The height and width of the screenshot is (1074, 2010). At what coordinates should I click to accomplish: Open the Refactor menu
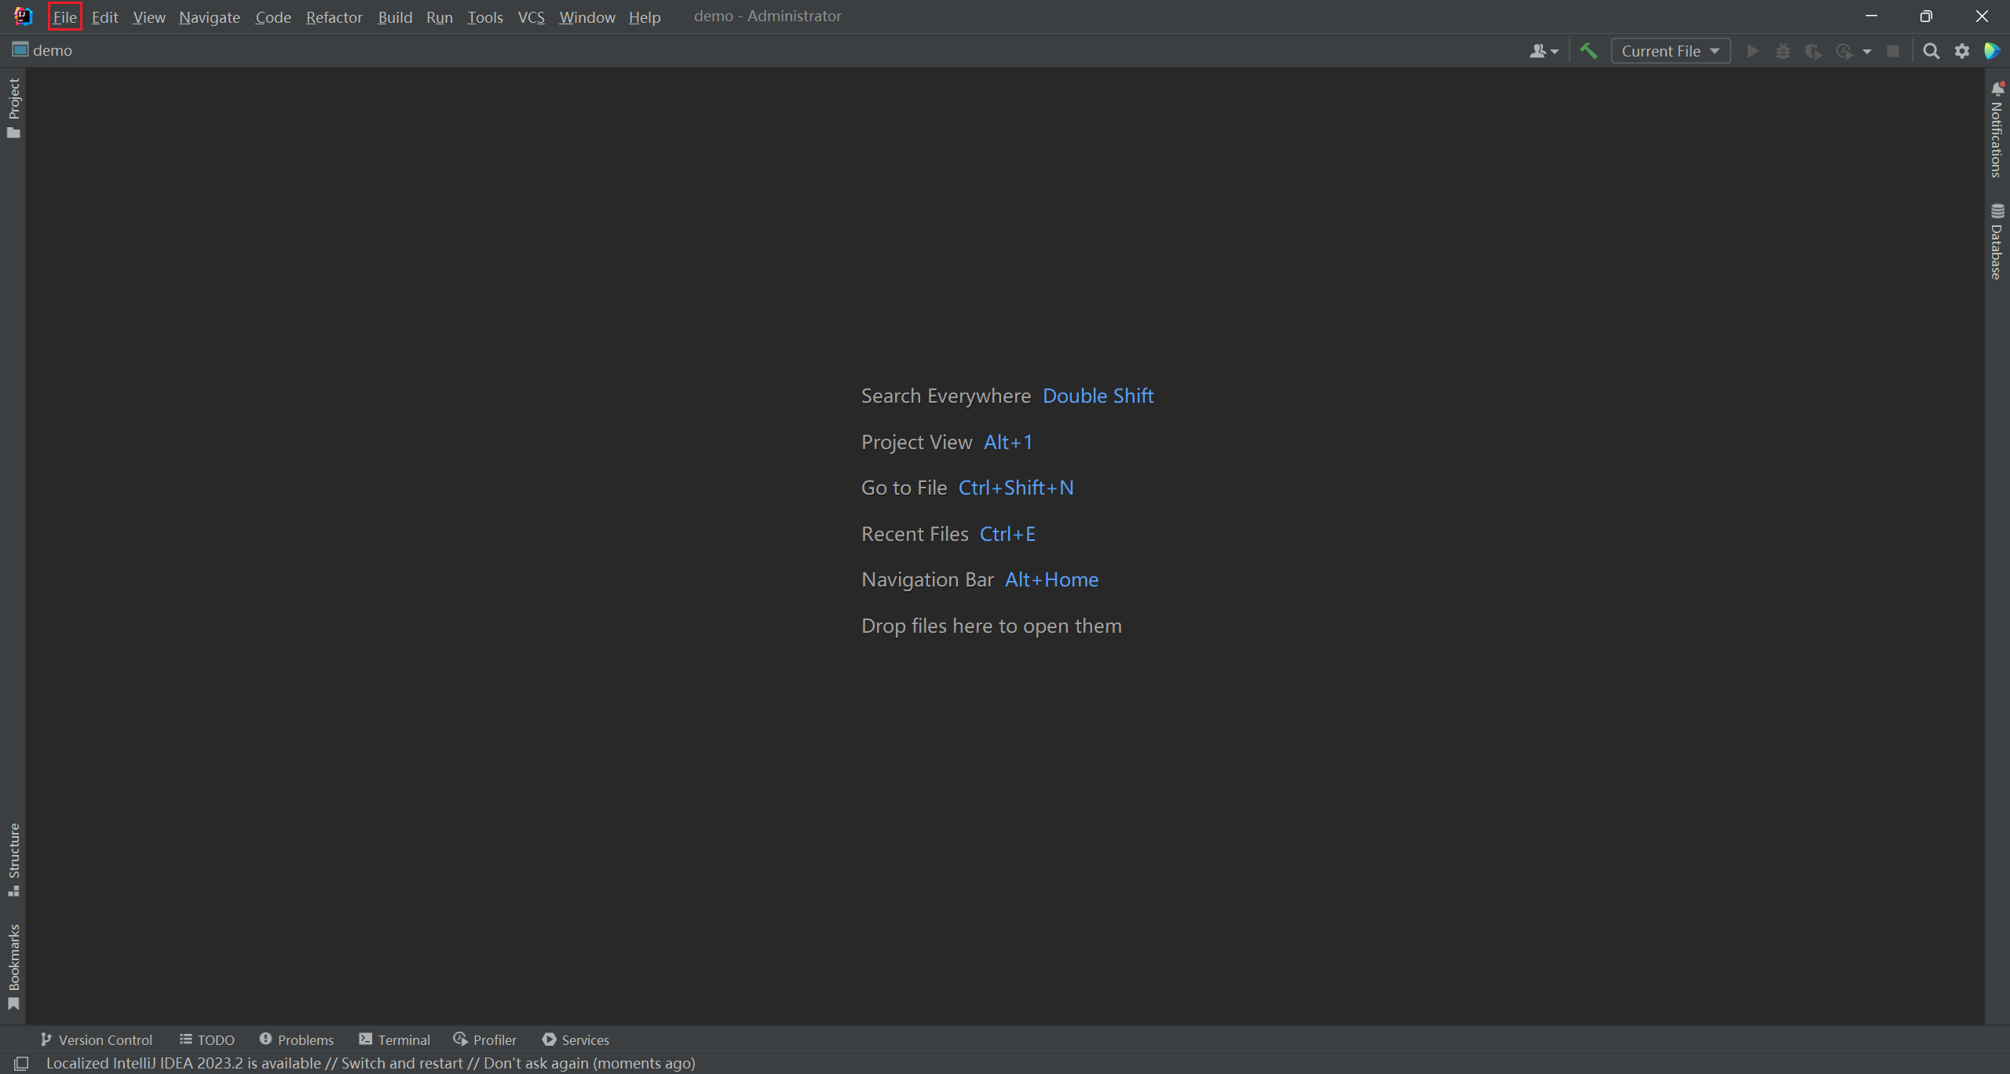tap(334, 16)
